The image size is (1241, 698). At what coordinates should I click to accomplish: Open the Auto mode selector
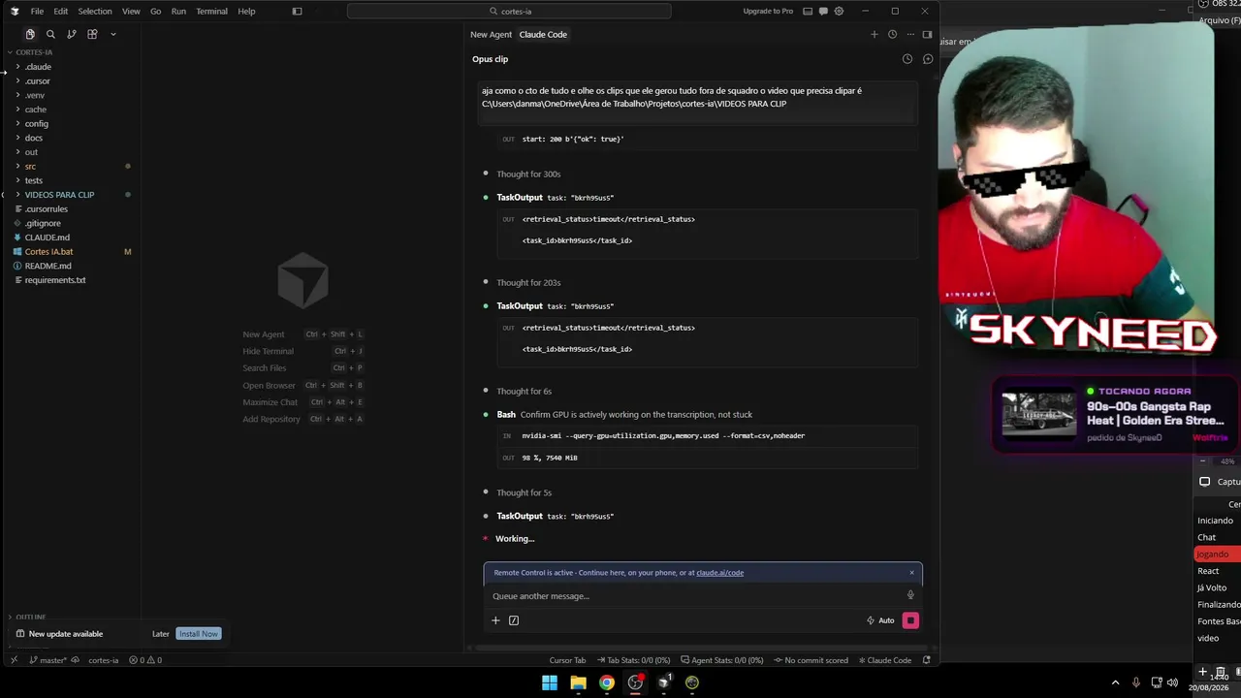(880, 620)
